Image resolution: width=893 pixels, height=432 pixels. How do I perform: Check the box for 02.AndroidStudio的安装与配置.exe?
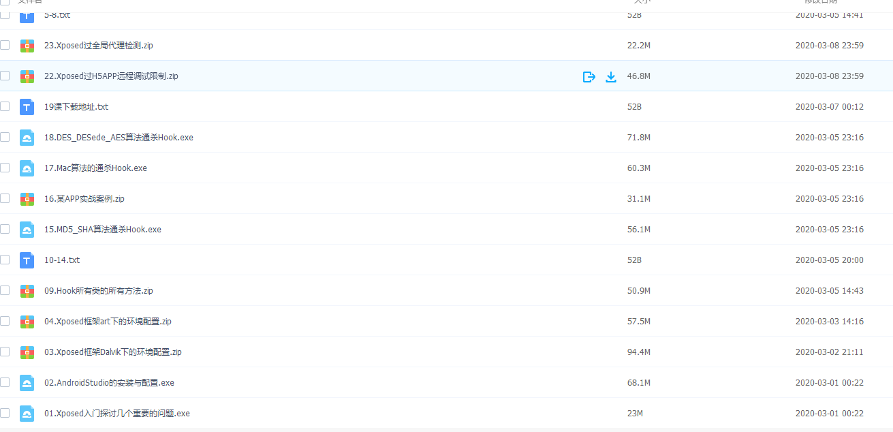[5, 382]
